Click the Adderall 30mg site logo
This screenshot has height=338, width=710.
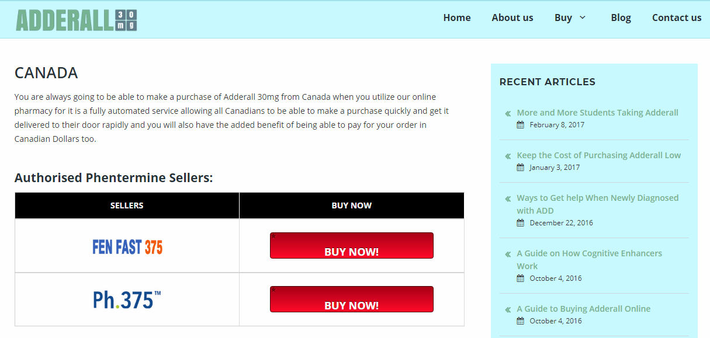click(x=77, y=20)
